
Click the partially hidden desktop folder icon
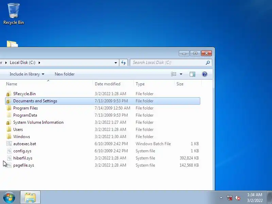12,44
